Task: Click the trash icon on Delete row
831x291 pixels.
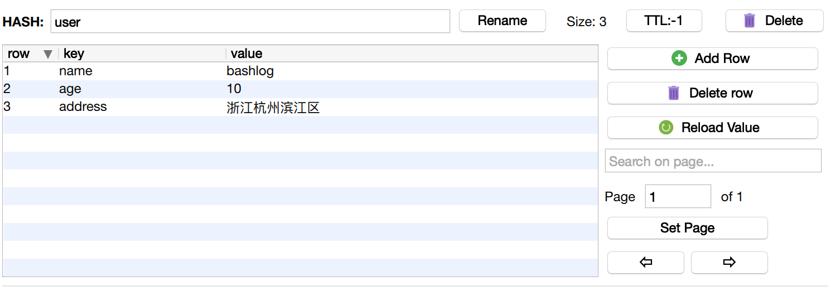Action: pyautogui.click(x=674, y=93)
